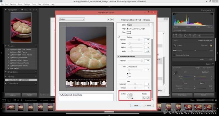
Task: Click the Previous button in right panel
Action: tap(182, 95)
